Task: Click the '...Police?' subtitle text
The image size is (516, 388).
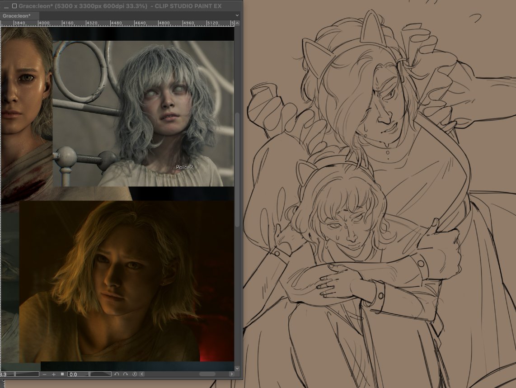Action: click(x=182, y=167)
